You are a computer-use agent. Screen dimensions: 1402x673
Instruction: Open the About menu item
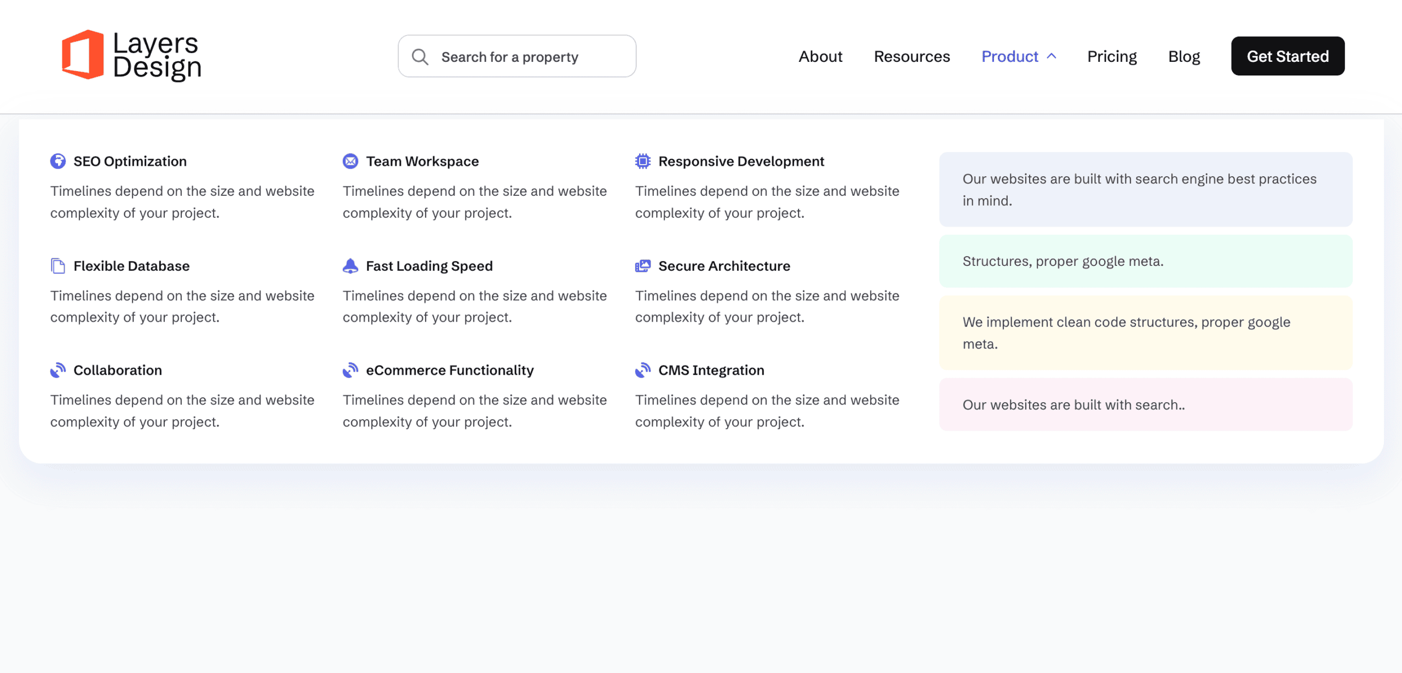[820, 56]
